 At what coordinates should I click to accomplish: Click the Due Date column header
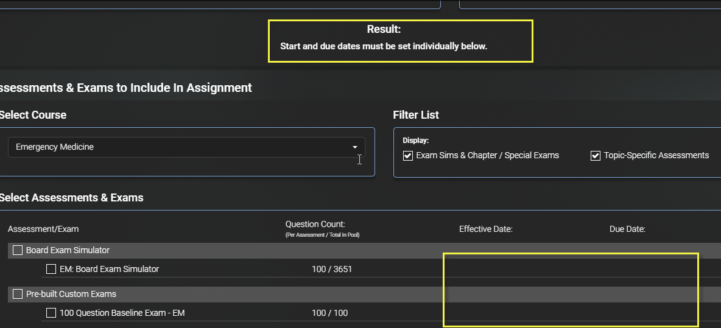click(x=627, y=229)
